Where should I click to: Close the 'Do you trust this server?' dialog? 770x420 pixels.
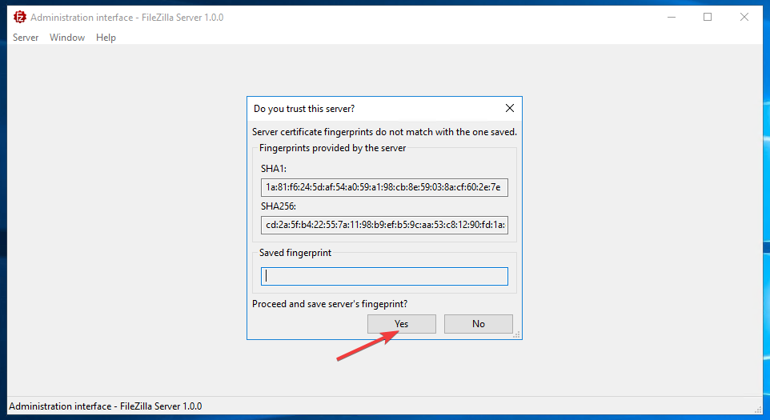[510, 109]
